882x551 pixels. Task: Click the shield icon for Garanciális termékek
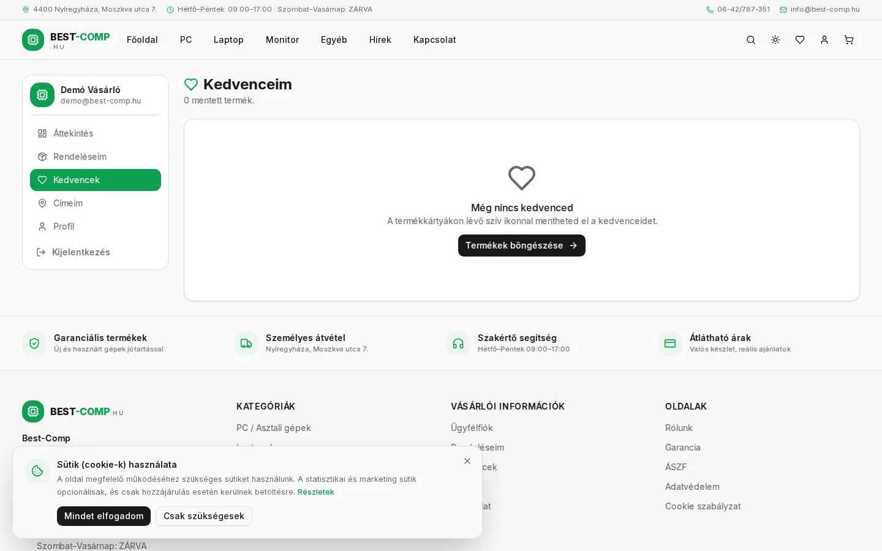click(x=34, y=343)
